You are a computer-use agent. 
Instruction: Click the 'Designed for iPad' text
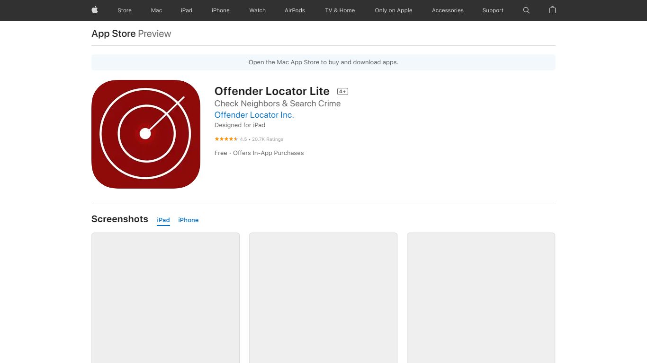tap(240, 125)
